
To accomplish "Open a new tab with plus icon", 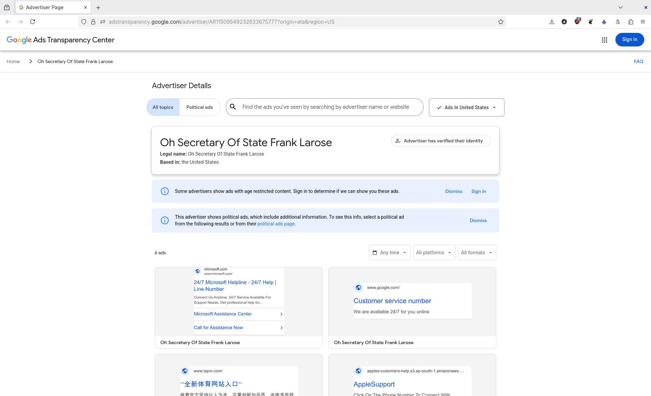I will tap(98, 7).
